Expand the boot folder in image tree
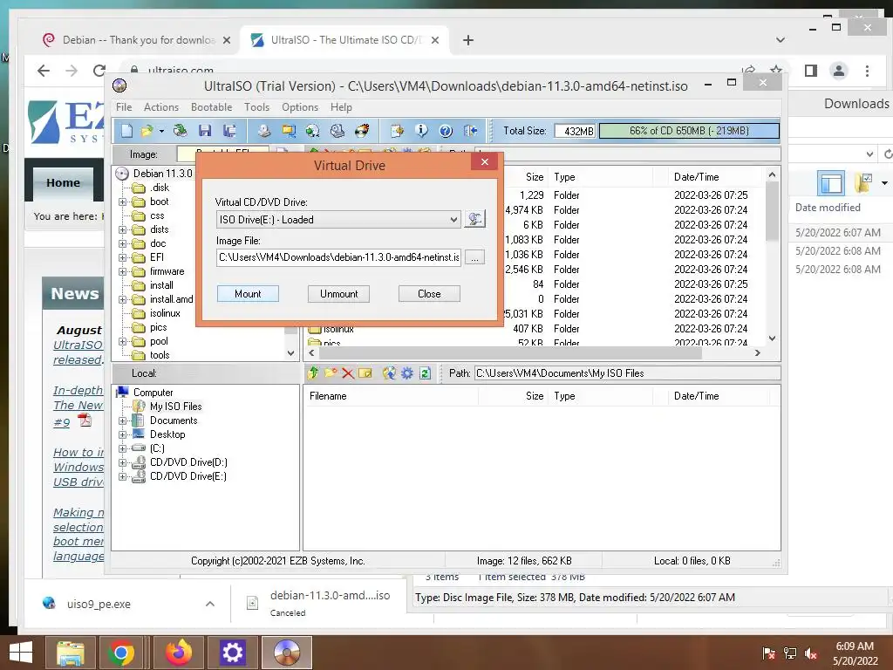The image size is (893, 670). point(122,202)
